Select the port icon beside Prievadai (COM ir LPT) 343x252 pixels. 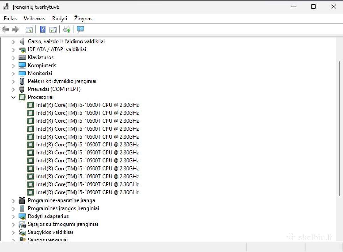[x=22, y=89]
